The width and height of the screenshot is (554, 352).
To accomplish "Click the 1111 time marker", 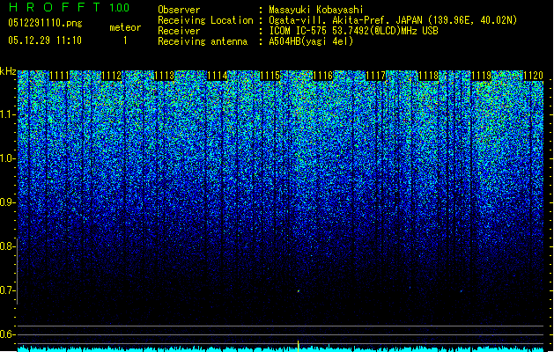I will tap(59, 76).
